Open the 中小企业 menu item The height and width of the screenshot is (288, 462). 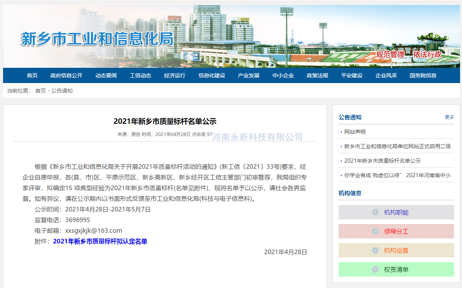coord(283,75)
